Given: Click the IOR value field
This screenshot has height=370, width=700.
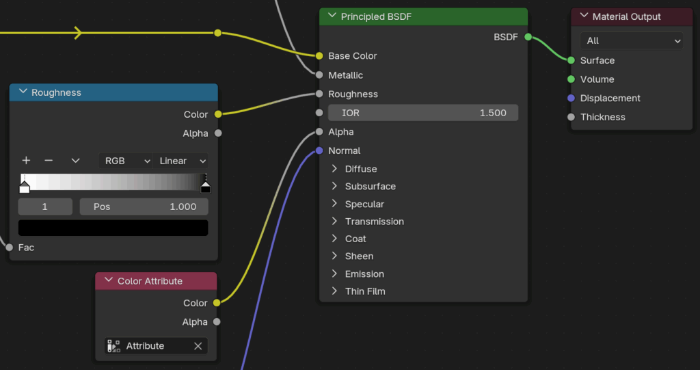Looking at the screenshot, I should coord(422,113).
